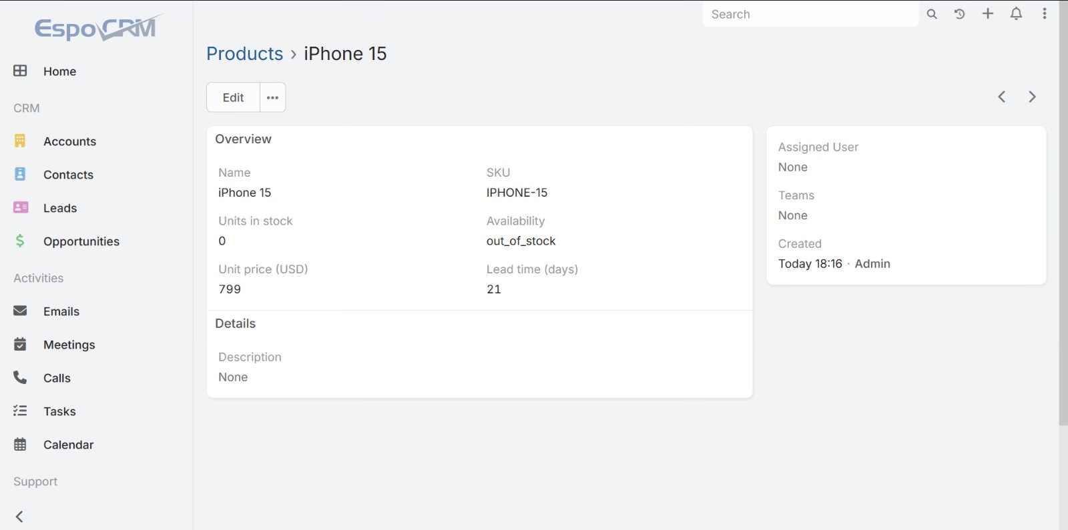Screen dimensions: 1068x530
Task: Click the Edit button
Action: click(x=233, y=97)
